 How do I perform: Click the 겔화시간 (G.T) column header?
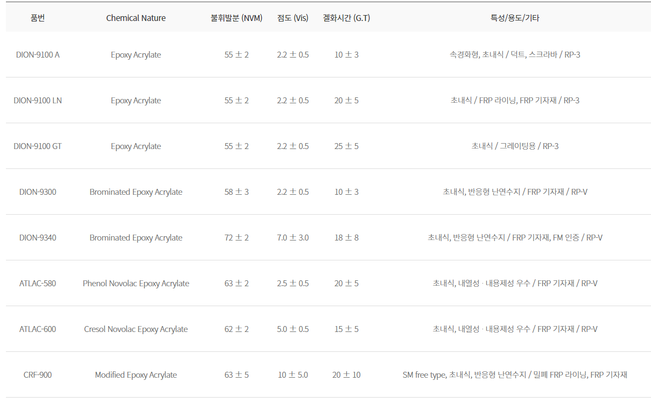coord(346,18)
